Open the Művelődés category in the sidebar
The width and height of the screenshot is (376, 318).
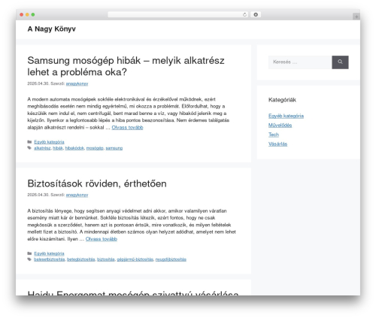tap(280, 126)
